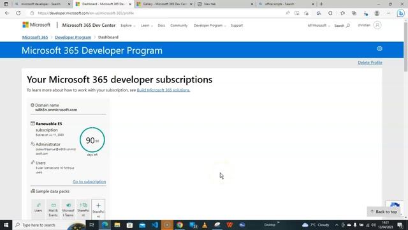Expand the Developer Program dropdown
The width and height of the screenshot is (408, 230).
[x=210, y=26]
